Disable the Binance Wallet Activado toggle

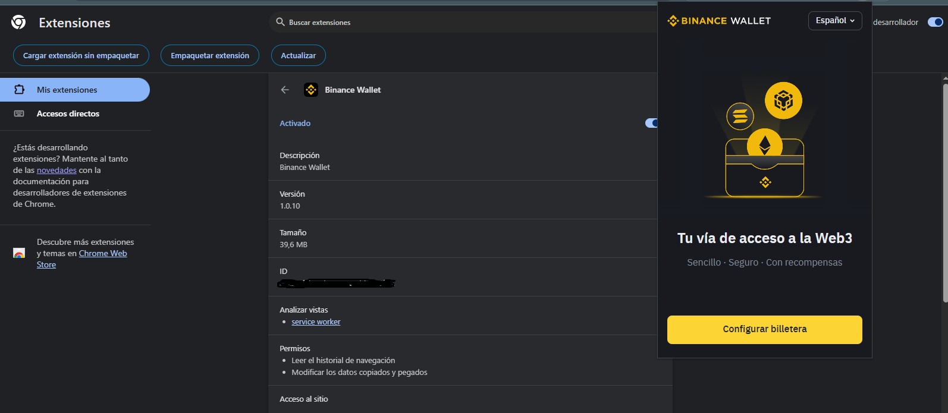[651, 123]
